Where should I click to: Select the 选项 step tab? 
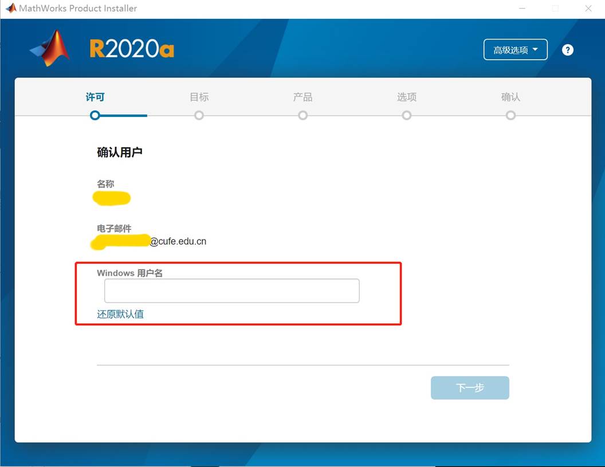407,97
